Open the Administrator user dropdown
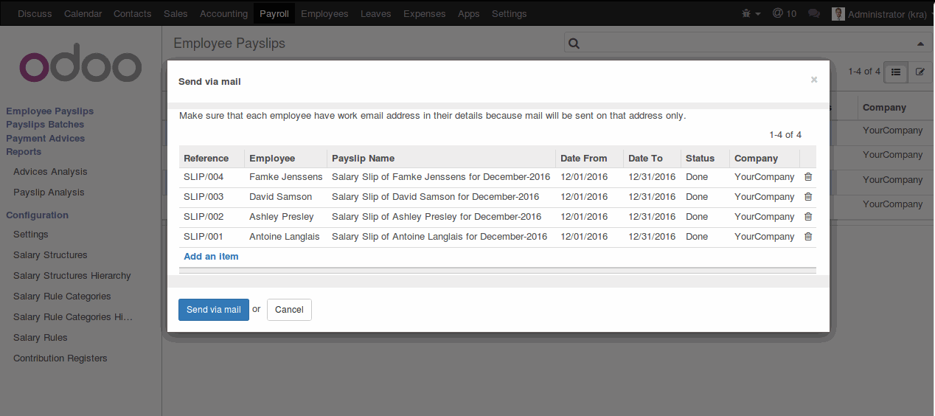 point(882,13)
